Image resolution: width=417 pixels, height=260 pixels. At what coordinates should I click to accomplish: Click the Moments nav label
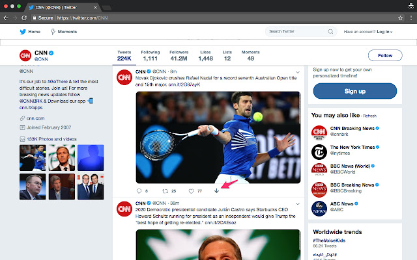coord(67,32)
